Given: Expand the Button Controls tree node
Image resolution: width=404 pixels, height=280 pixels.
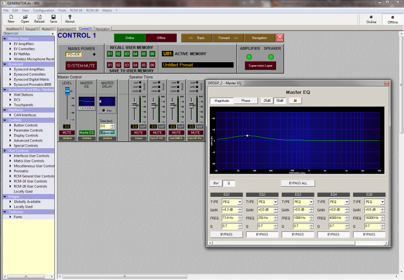Looking at the screenshot, I should pos(10,125).
